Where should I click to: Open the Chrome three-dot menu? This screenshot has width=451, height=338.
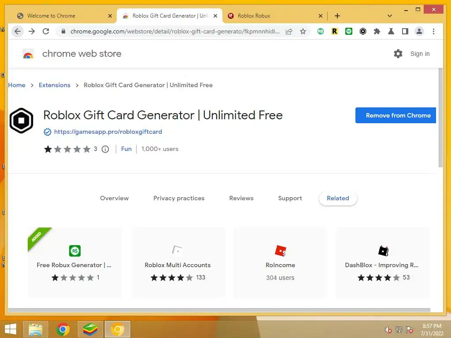(433, 31)
